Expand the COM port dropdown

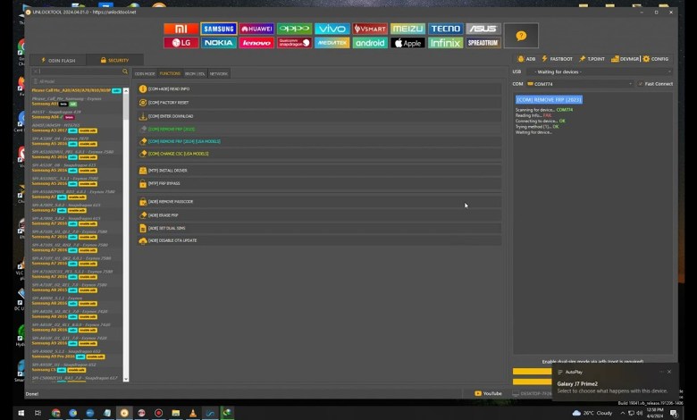click(580, 84)
